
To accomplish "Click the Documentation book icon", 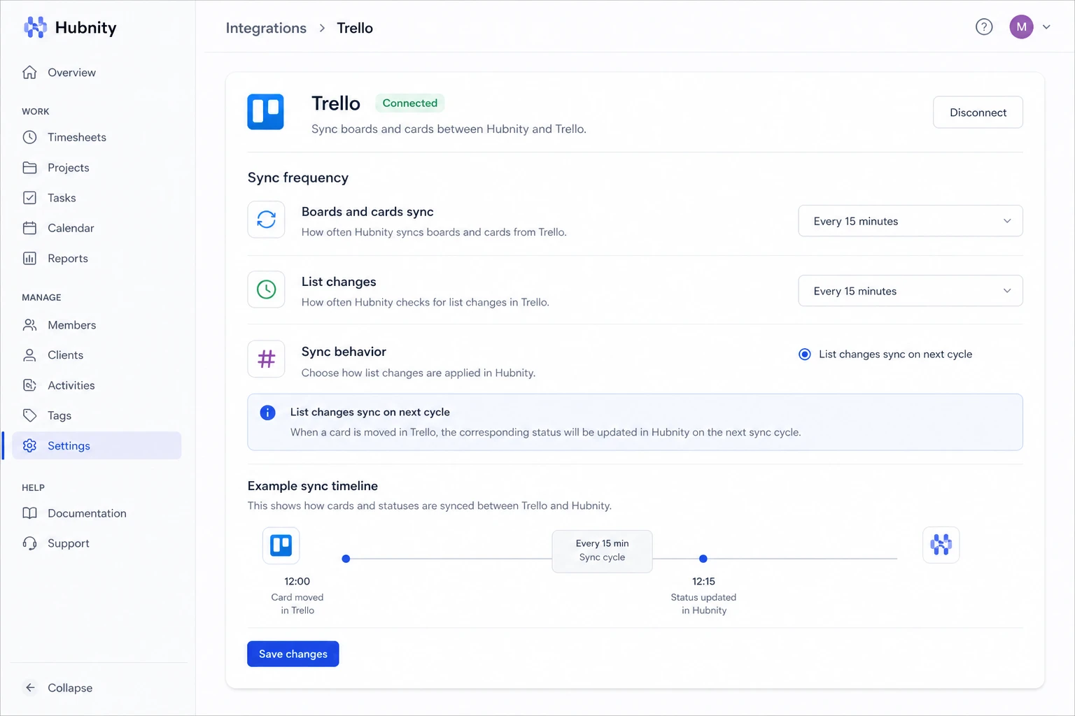I will tap(29, 513).
